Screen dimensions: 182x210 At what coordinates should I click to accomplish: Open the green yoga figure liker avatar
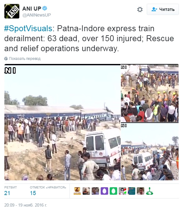click(x=150, y=191)
